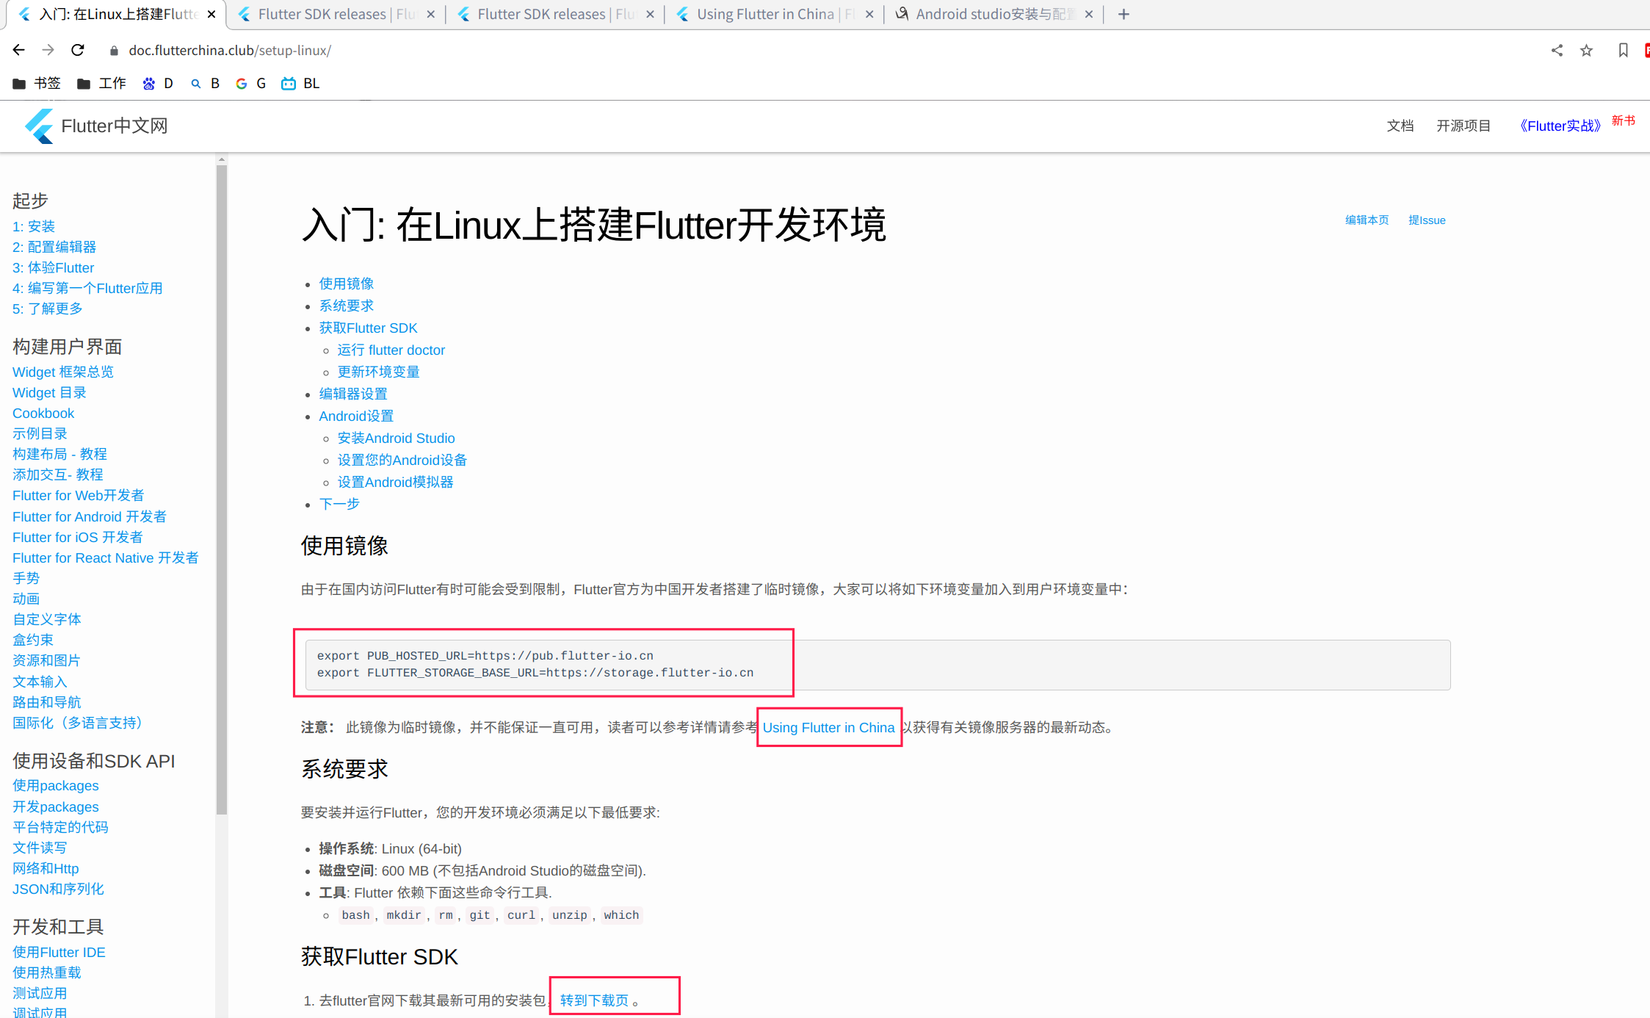Jump to 下一步 in contents list
The image size is (1650, 1018).
pos(339,504)
